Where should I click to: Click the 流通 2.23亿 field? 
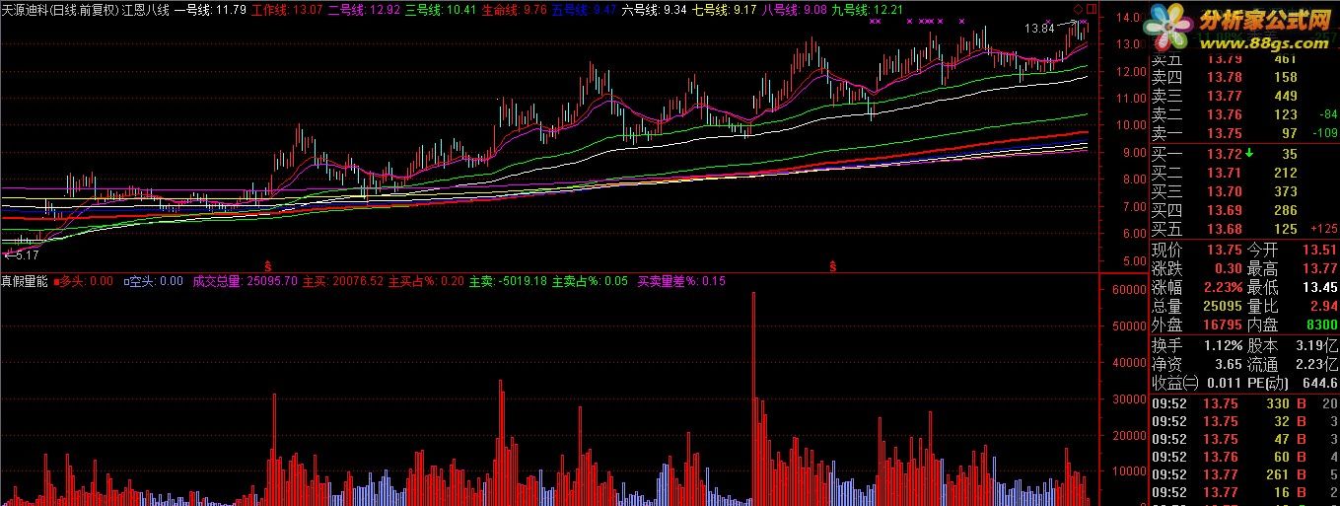(1292, 364)
